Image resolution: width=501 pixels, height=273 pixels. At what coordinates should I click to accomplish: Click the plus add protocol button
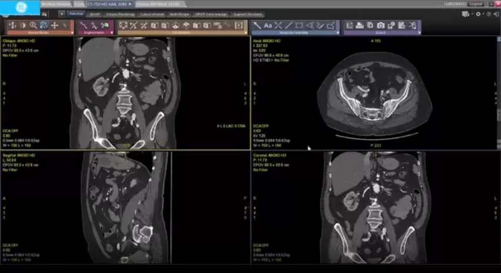click(x=62, y=14)
